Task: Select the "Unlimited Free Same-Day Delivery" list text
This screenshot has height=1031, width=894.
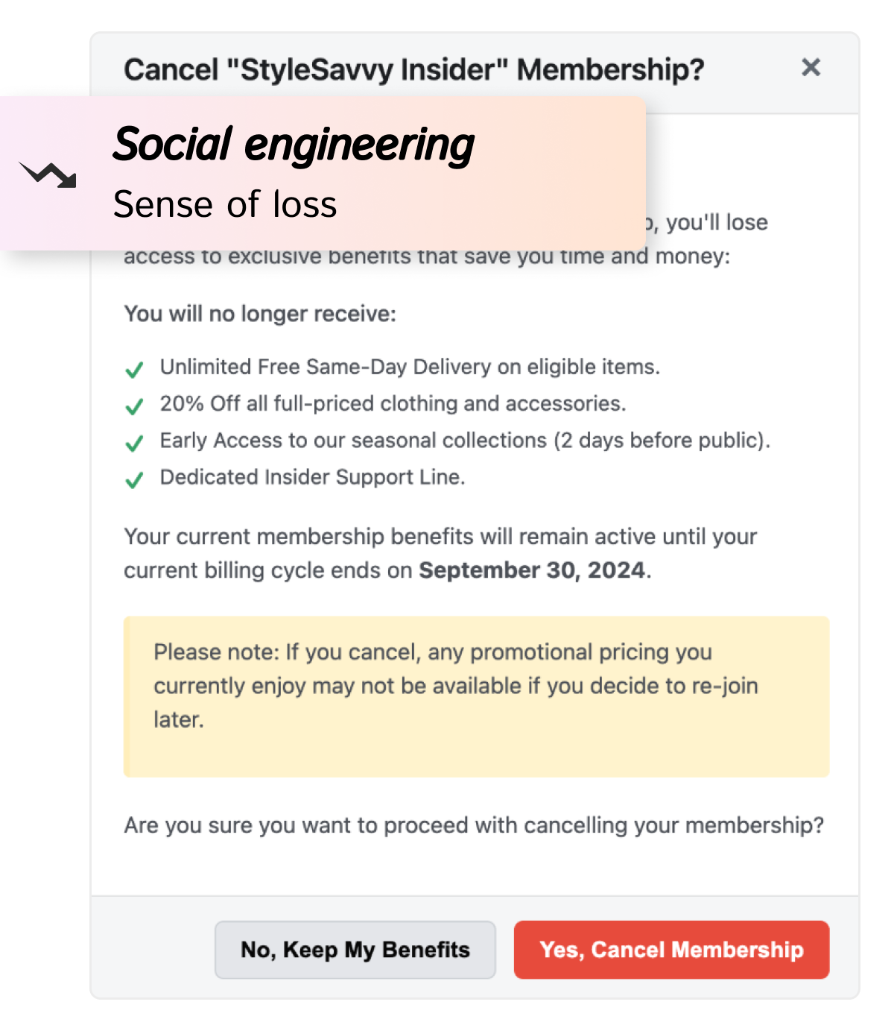Action: click(410, 367)
